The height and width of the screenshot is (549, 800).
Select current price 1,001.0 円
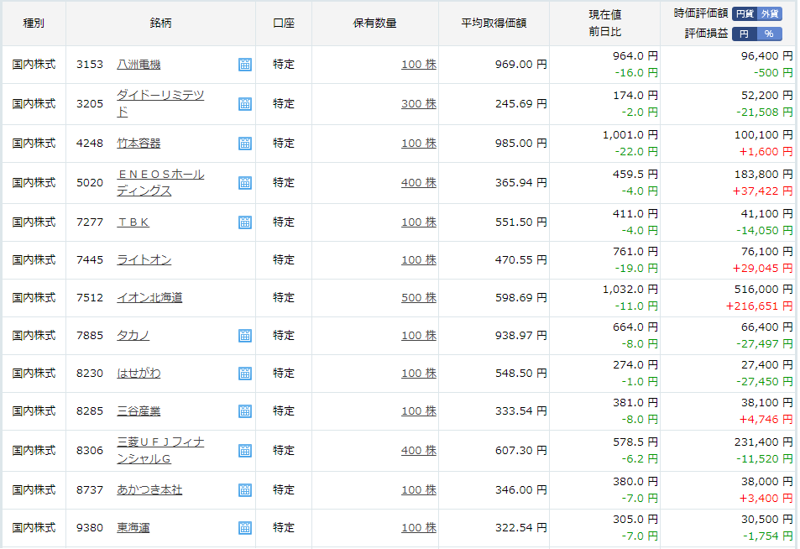click(x=630, y=135)
